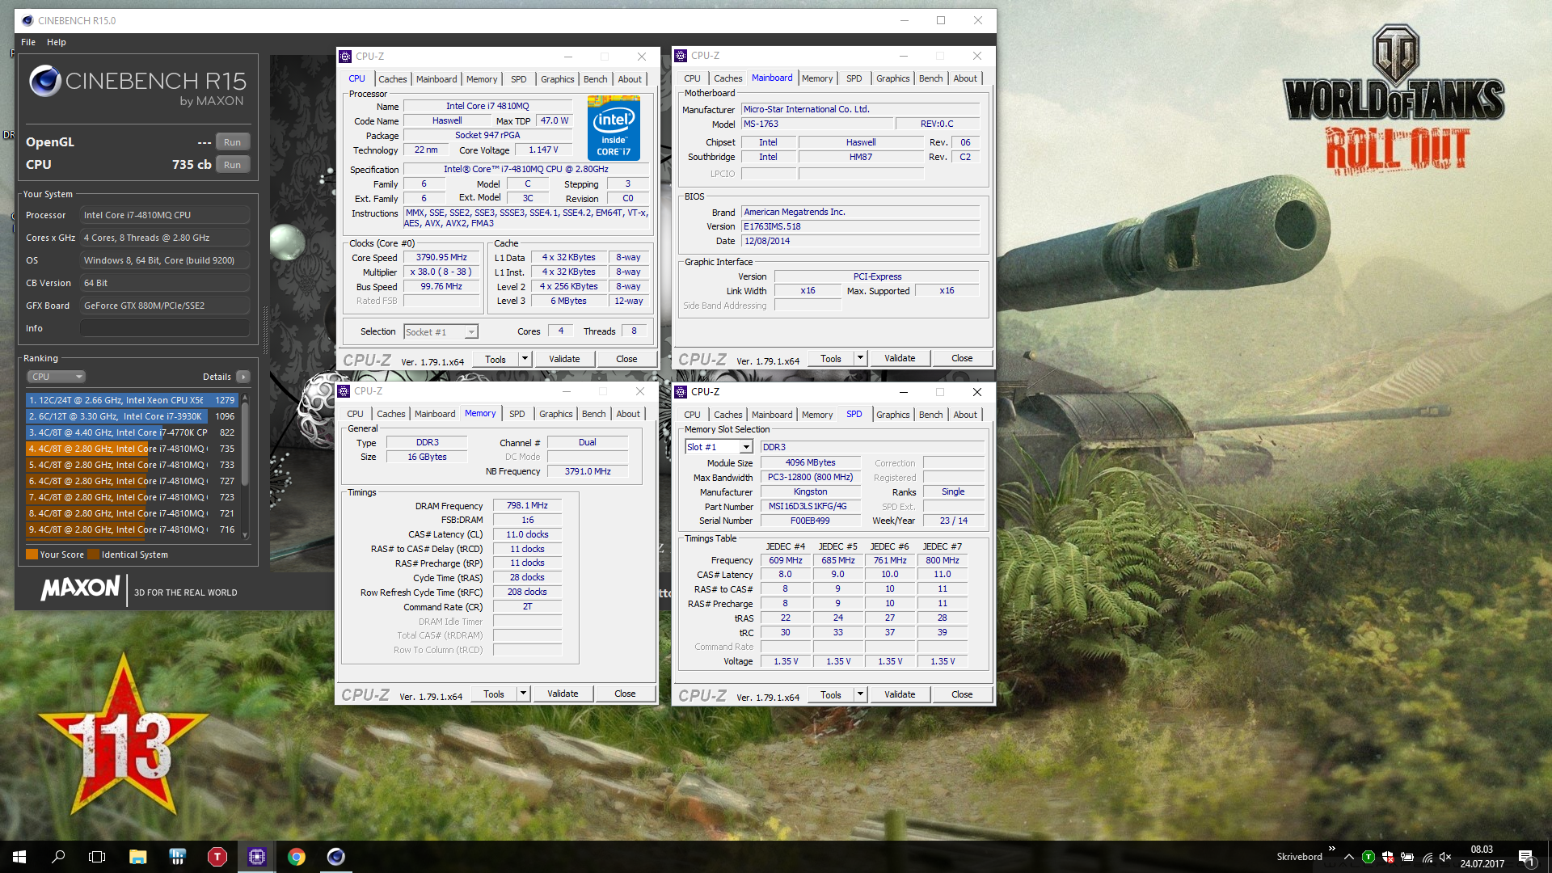Switch to Caches tab in the CPU tab window

[392, 79]
